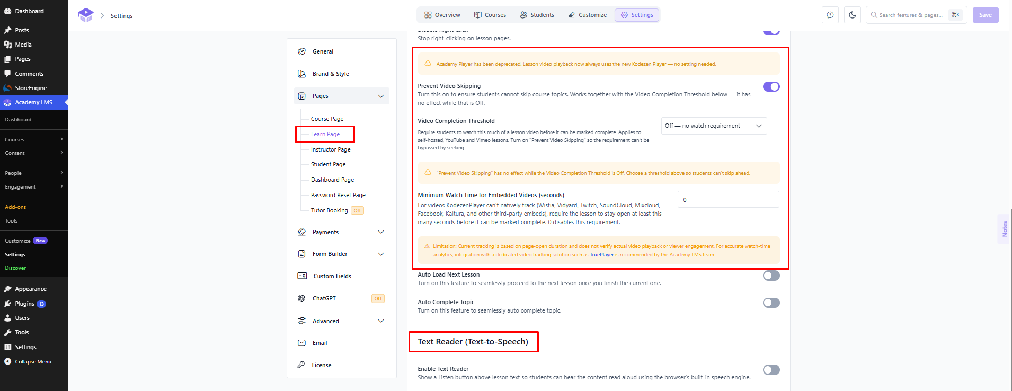
Task: Open the Students tab
Action: click(x=537, y=15)
